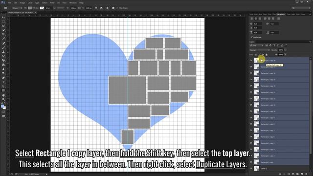Hide the Rectangle 1 copy 10 layer
313x176 pixels.
(251, 111)
